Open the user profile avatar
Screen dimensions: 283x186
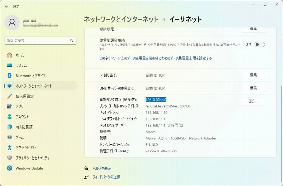[12, 23]
